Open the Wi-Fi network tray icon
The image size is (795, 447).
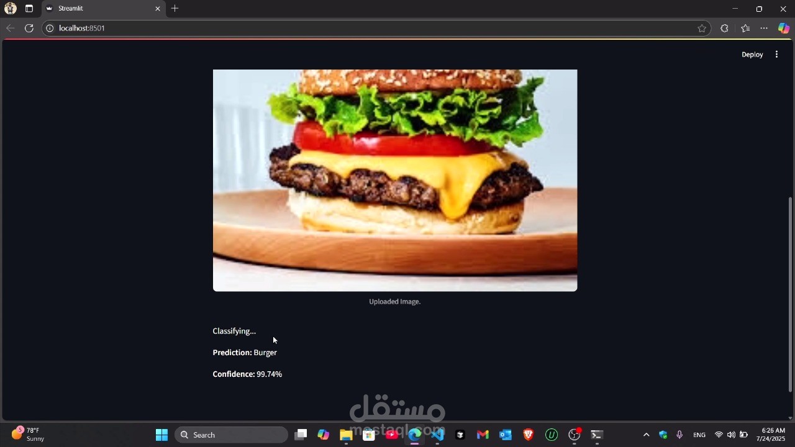coord(719,435)
